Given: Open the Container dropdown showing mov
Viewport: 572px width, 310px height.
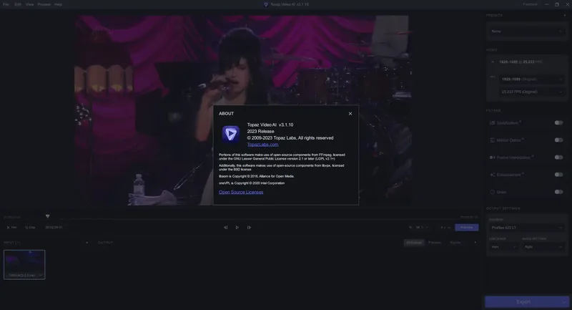Looking at the screenshot, I should 504,247.
